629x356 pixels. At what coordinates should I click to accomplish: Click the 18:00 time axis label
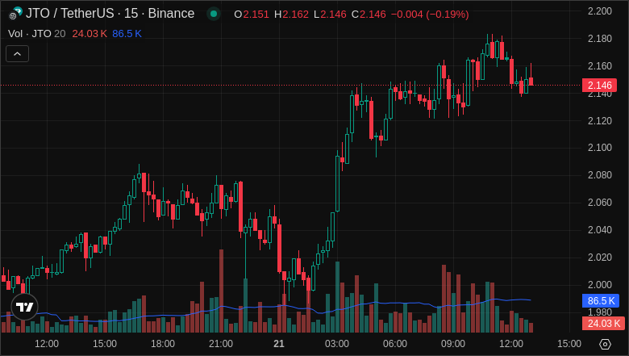pyautogui.click(x=163, y=344)
